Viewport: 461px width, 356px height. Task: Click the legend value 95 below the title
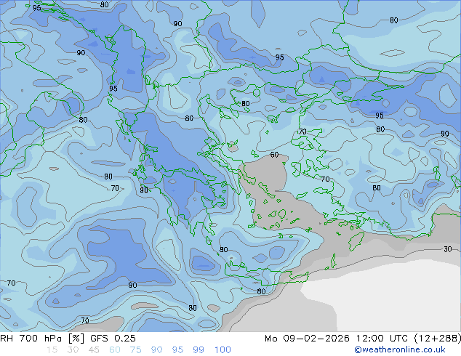(x=177, y=349)
